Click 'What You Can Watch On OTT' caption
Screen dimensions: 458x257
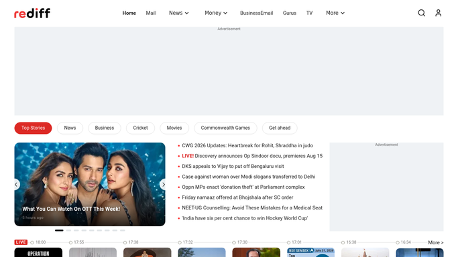point(71,209)
